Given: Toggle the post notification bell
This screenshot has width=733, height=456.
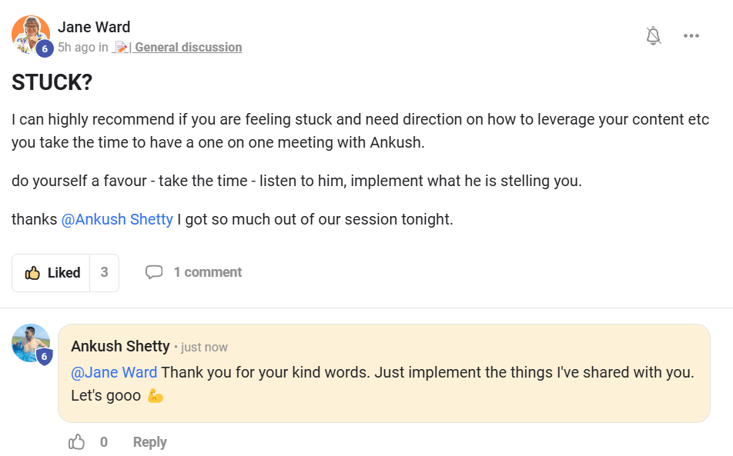Looking at the screenshot, I should pyautogui.click(x=654, y=35).
